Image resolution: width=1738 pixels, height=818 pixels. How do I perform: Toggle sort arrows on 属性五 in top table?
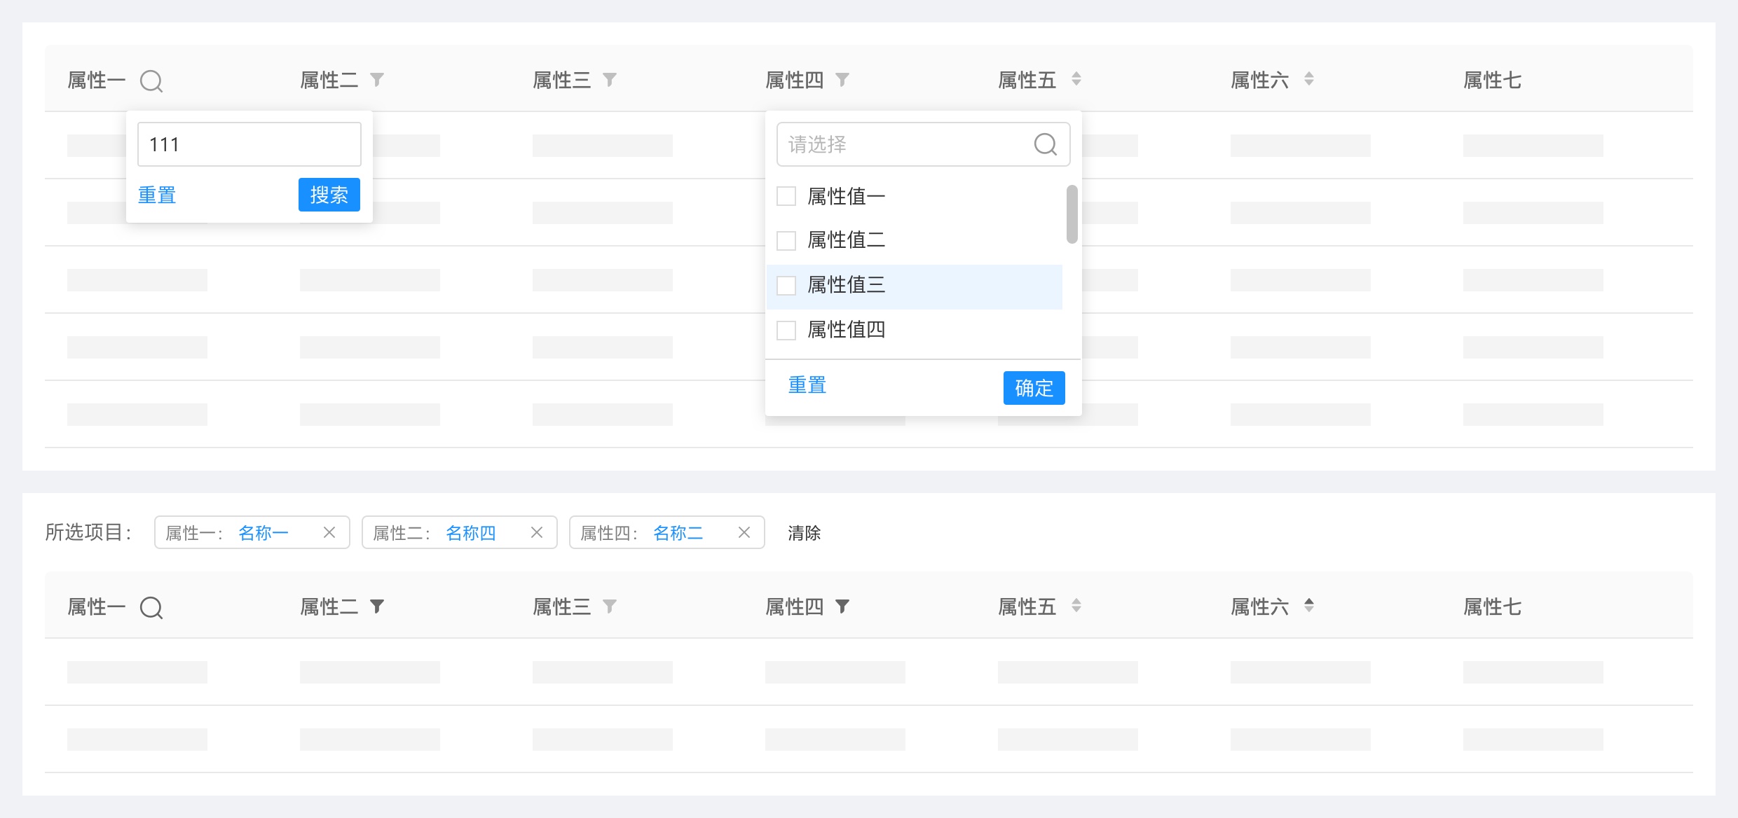1076,79
